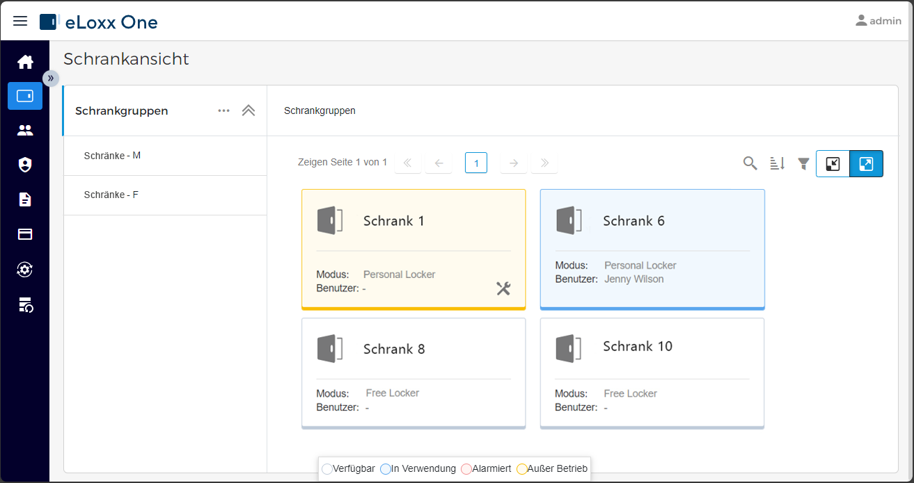Screen dimensions: 914x483
Task: Switch to the expanded view toggle
Action: (x=867, y=164)
